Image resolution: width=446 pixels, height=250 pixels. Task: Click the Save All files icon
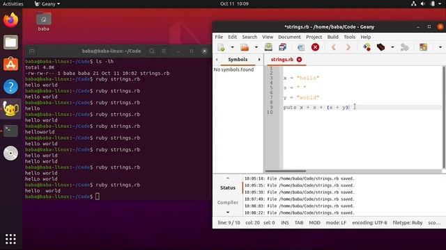[282, 47]
